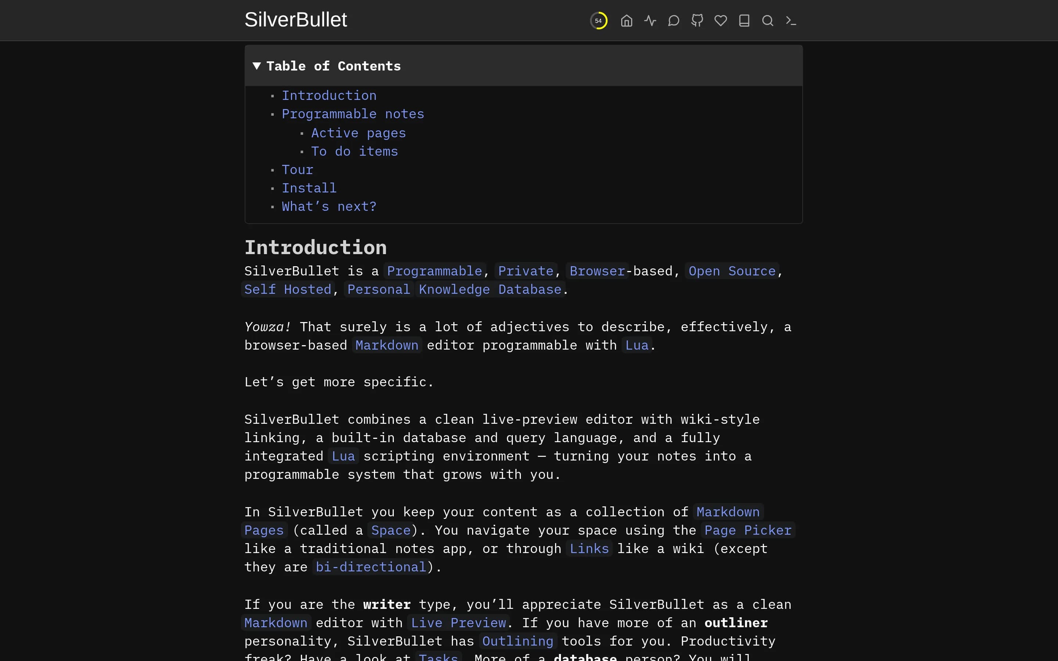Viewport: 1058px width, 661px height.
Task: Click the 'Table of Contents' header text
Action: coord(334,66)
